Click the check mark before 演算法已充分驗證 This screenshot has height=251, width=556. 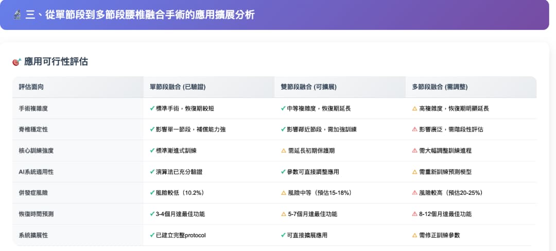tap(152, 172)
